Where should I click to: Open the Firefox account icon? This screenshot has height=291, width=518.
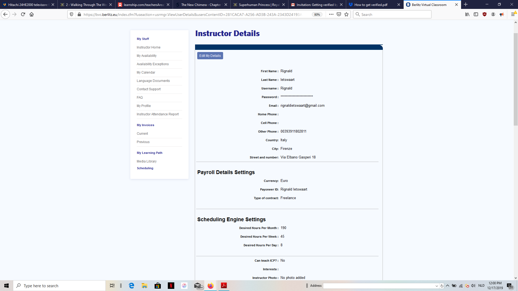[493, 15]
